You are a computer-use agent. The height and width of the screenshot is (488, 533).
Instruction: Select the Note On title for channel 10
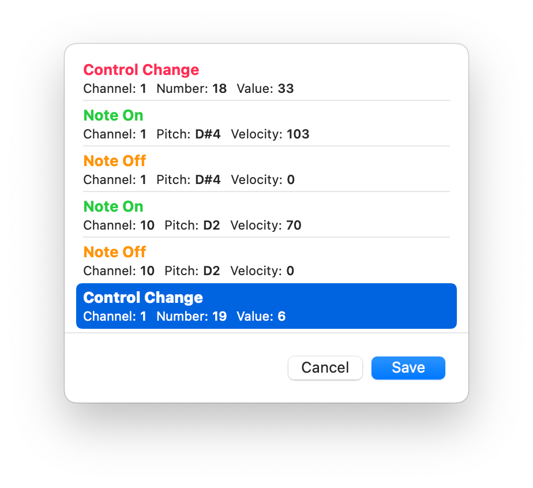(x=113, y=207)
